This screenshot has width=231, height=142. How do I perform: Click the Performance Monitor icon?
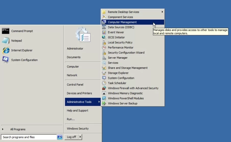[104, 48]
